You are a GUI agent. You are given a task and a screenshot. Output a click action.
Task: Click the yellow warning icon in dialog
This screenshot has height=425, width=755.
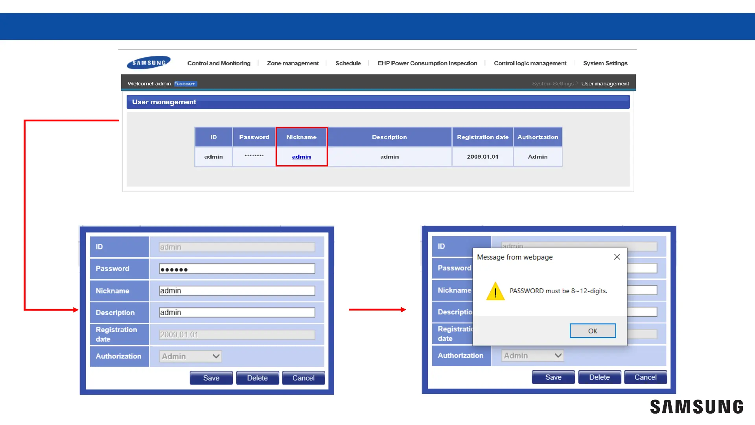pyautogui.click(x=495, y=291)
